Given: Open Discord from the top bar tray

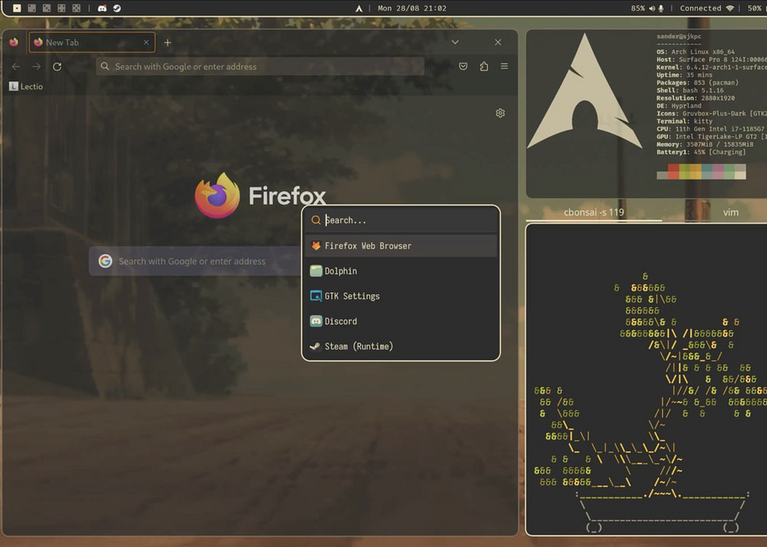Looking at the screenshot, I should click(x=102, y=7).
